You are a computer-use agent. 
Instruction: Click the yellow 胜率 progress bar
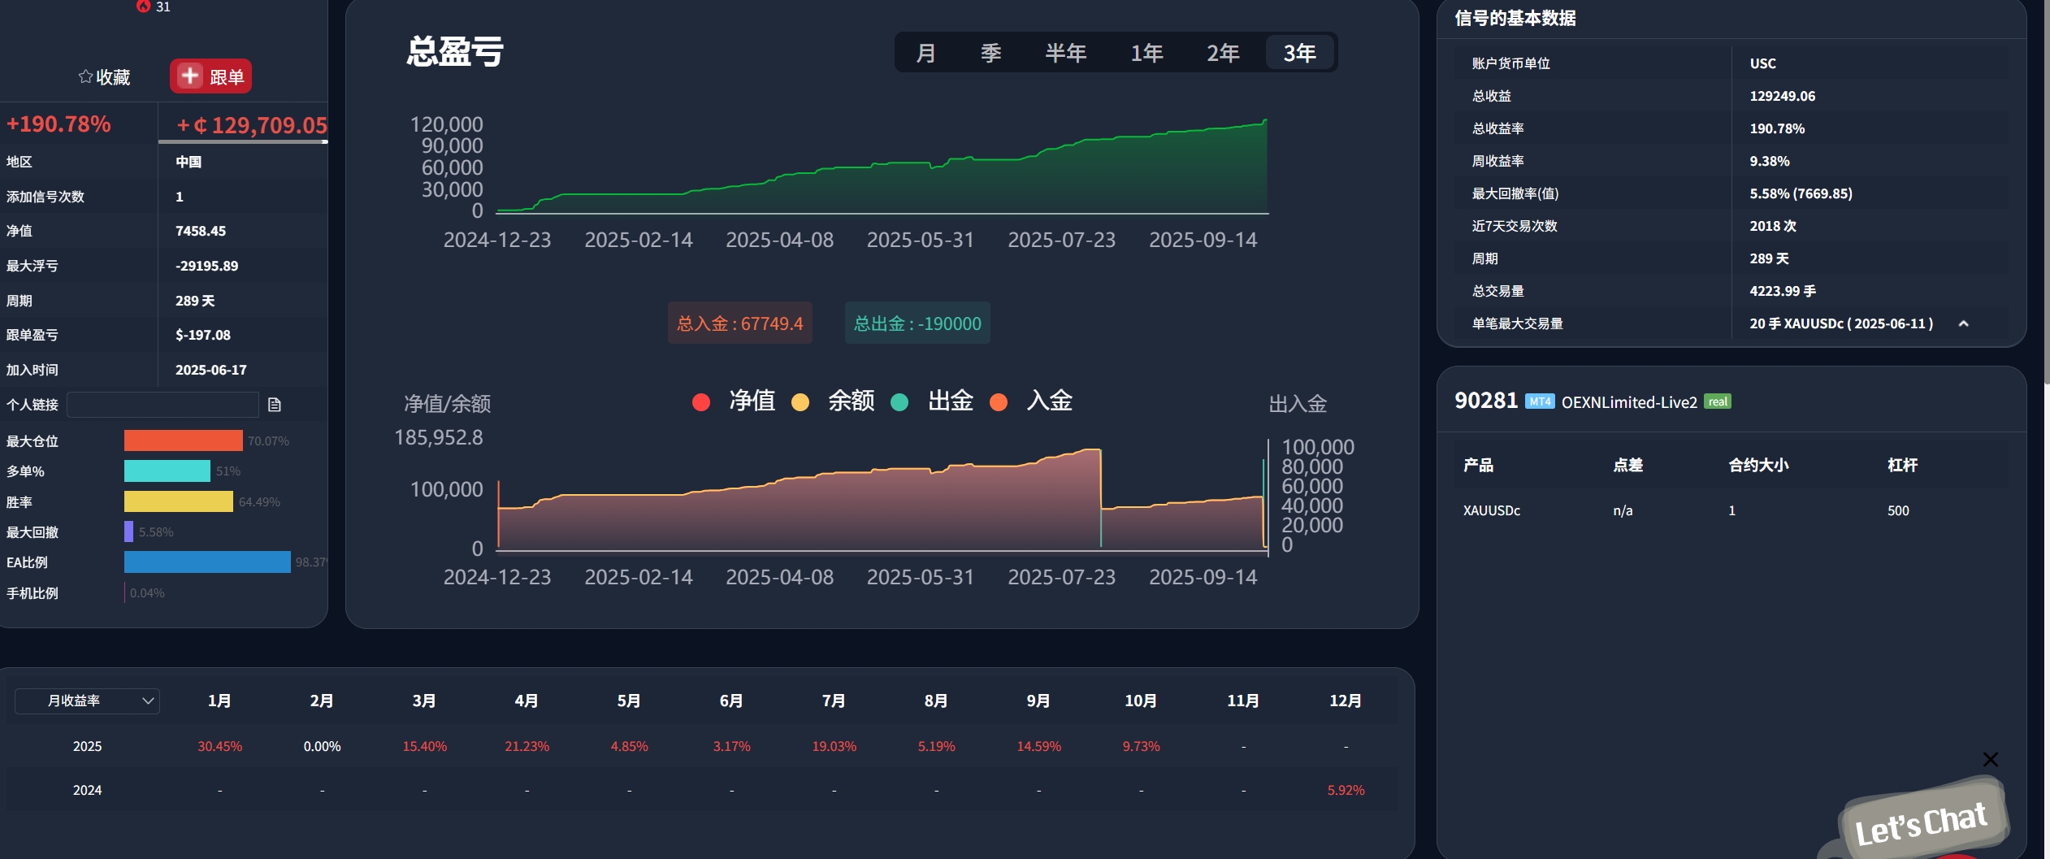click(x=179, y=501)
